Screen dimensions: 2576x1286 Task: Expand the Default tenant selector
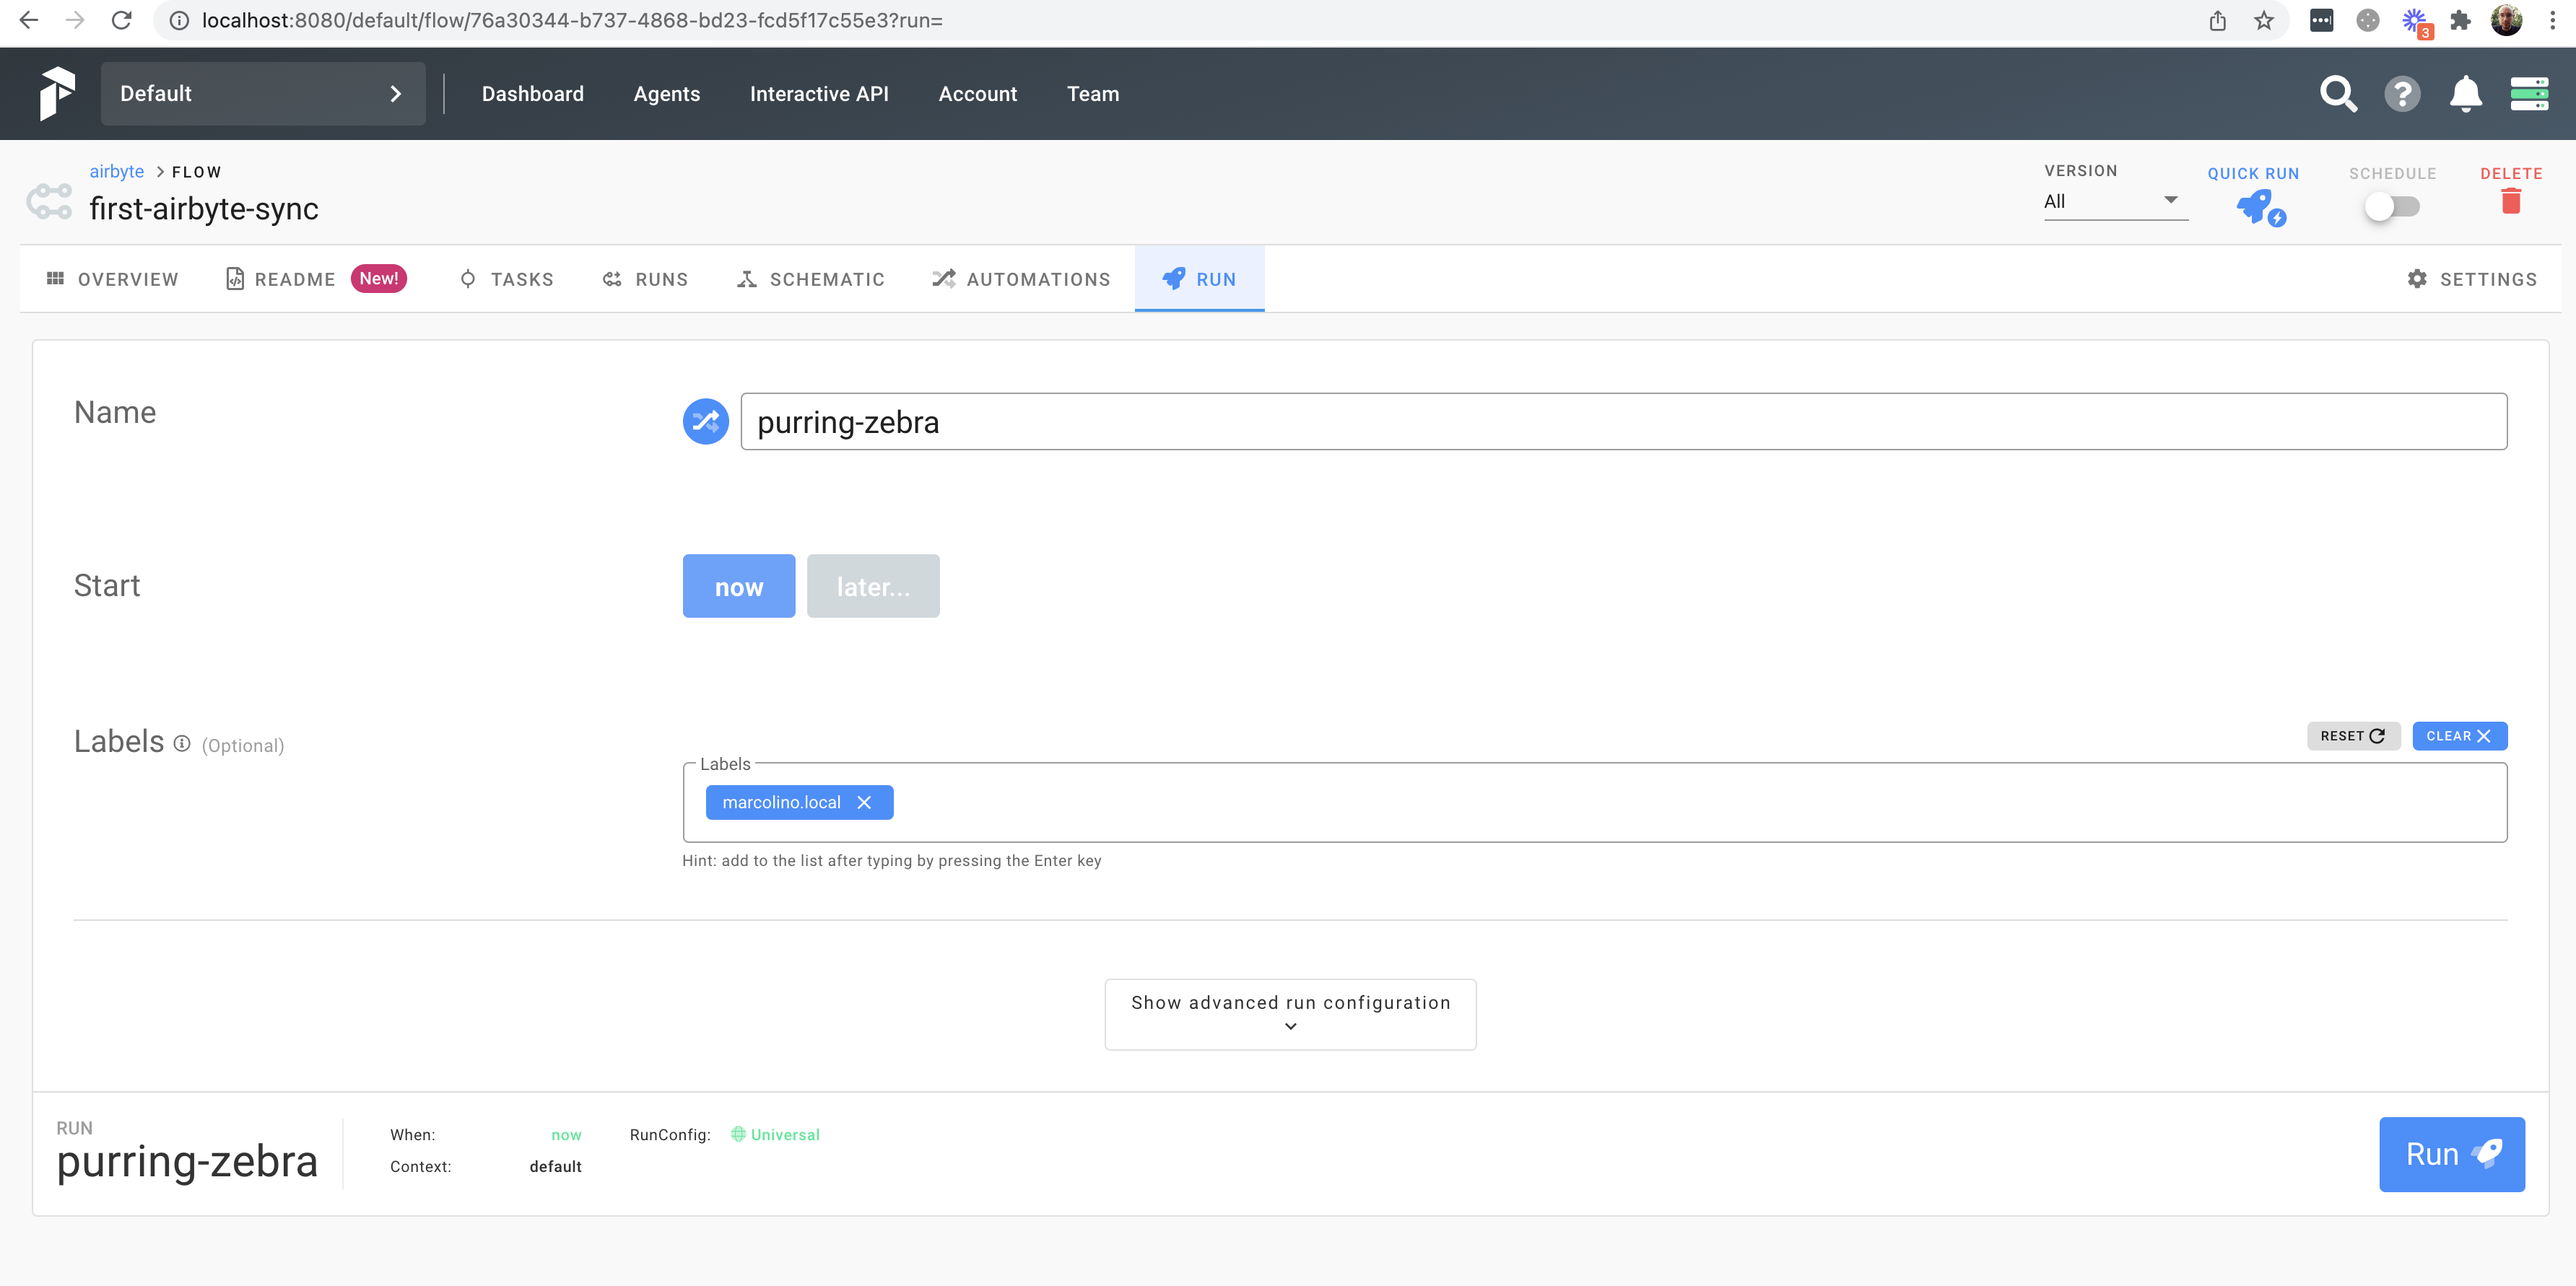tap(263, 94)
